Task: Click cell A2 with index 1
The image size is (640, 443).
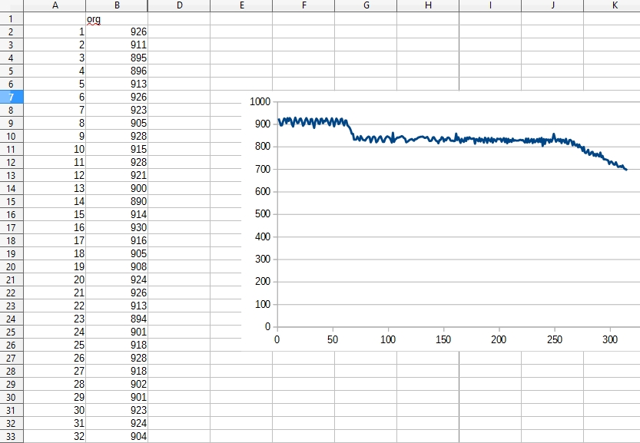Action: tap(55, 31)
